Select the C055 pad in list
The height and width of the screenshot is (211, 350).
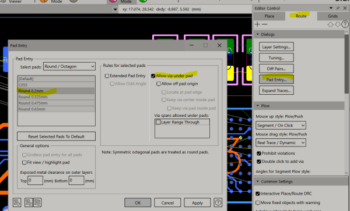point(56,85)
